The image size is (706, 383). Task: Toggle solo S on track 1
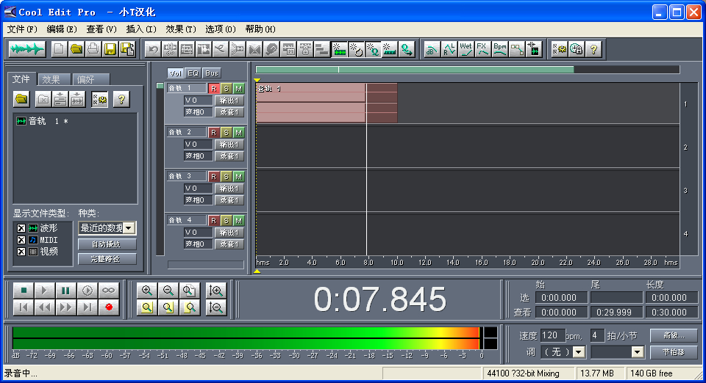[x=227, y=89]
